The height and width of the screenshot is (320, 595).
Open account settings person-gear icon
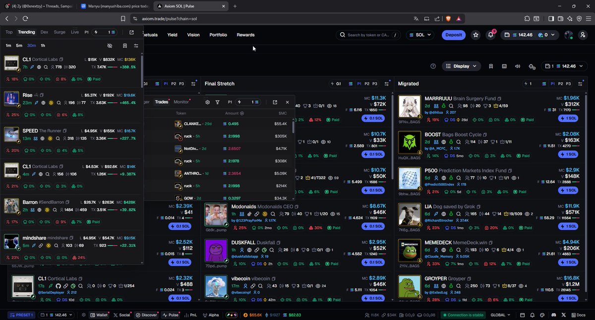pyautogui.click(x=582, y=35)
